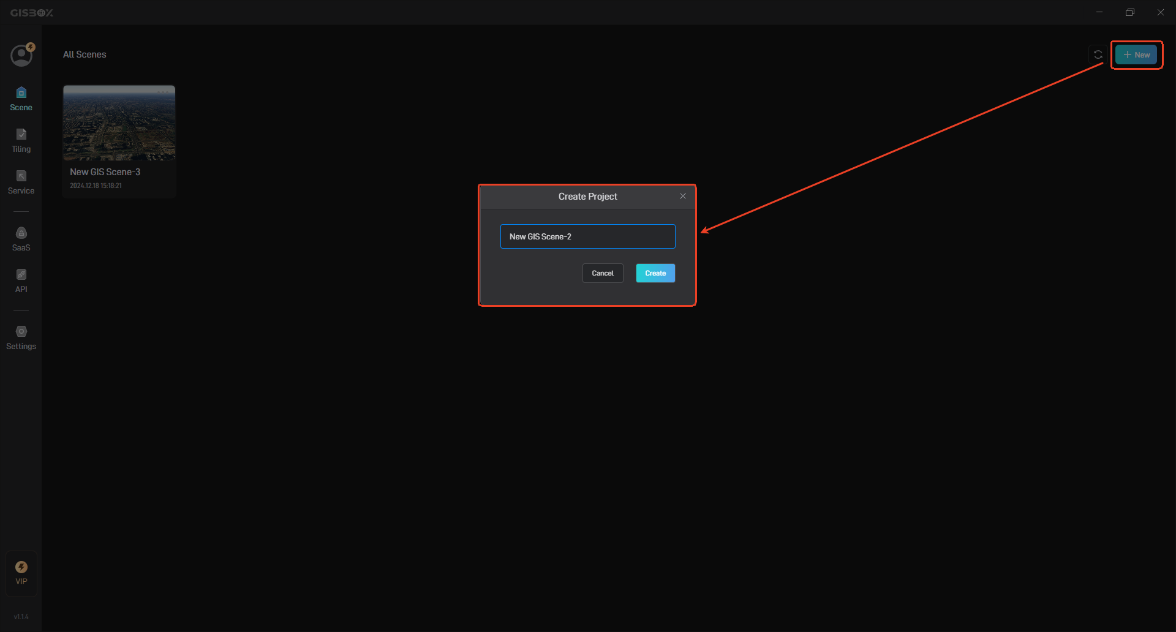
Task: Refresh the scenes list
Action: (1098, 55)
